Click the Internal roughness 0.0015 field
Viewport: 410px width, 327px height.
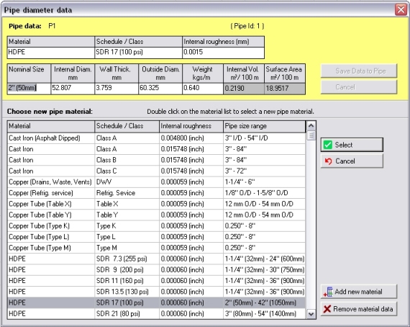(223, 53)
